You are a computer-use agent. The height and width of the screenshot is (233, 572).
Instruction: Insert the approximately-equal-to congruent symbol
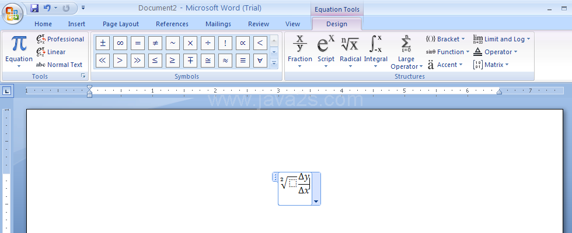click(208, 61)
